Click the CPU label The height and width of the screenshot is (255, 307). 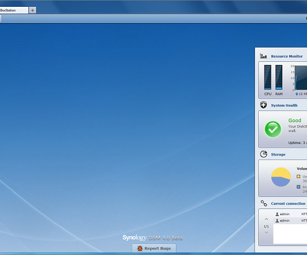point(268,94)
